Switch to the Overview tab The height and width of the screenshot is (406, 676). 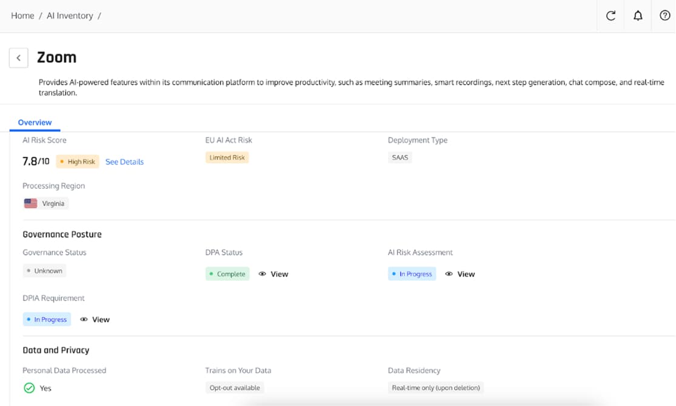(35, 123)
